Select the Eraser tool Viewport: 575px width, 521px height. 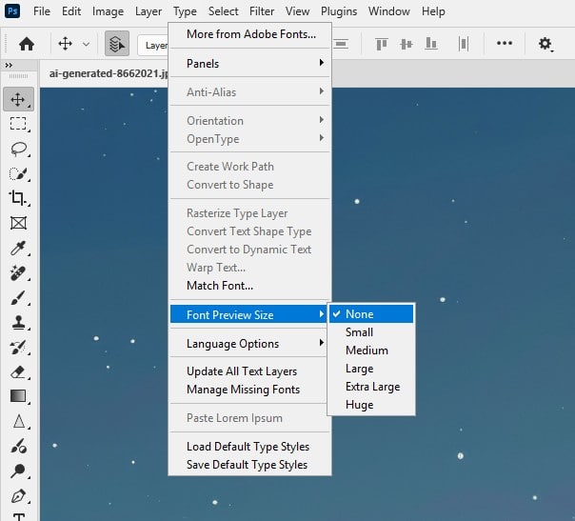pyautogui.click(x=18, y=371)
